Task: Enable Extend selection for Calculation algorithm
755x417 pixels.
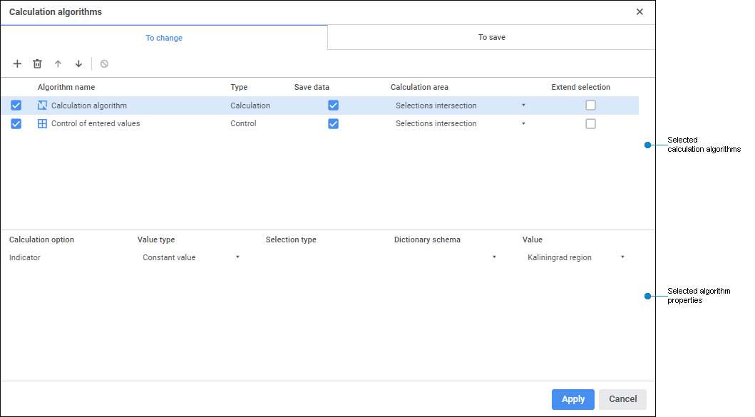Action: [x=590, y=105]
